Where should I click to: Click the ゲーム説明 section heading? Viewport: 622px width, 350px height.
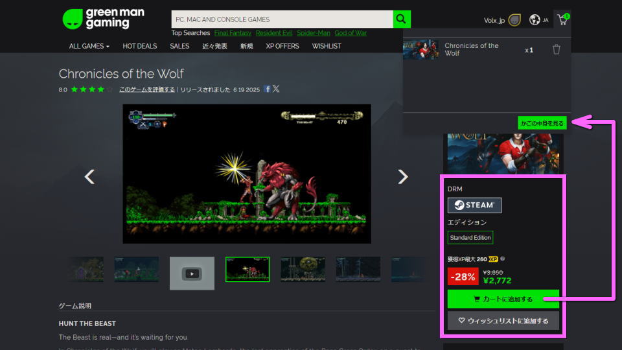point(75,306)
